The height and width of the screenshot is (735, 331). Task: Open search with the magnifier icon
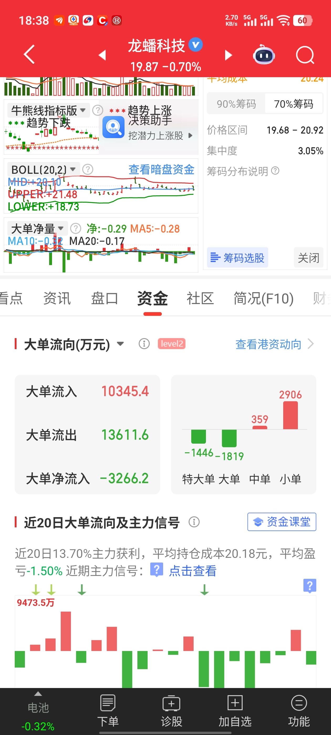coord(305,55)
